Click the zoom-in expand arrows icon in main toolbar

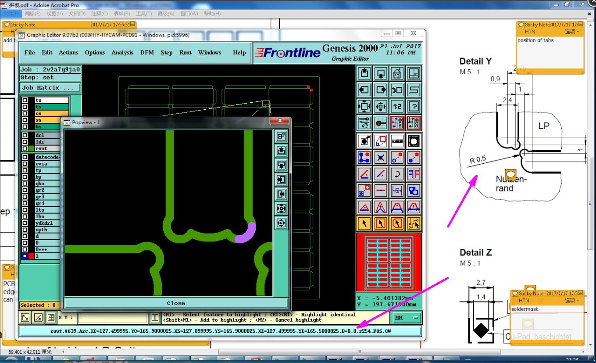[364, 106]
